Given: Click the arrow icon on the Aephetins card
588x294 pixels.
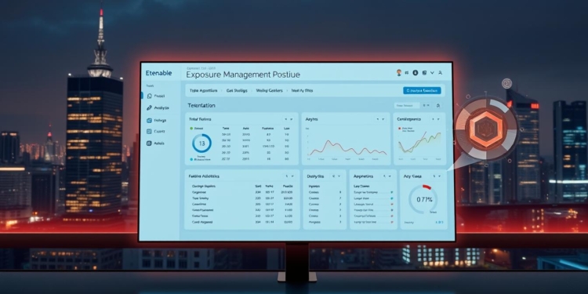Looking at the screenshot, I should point(384,176).
